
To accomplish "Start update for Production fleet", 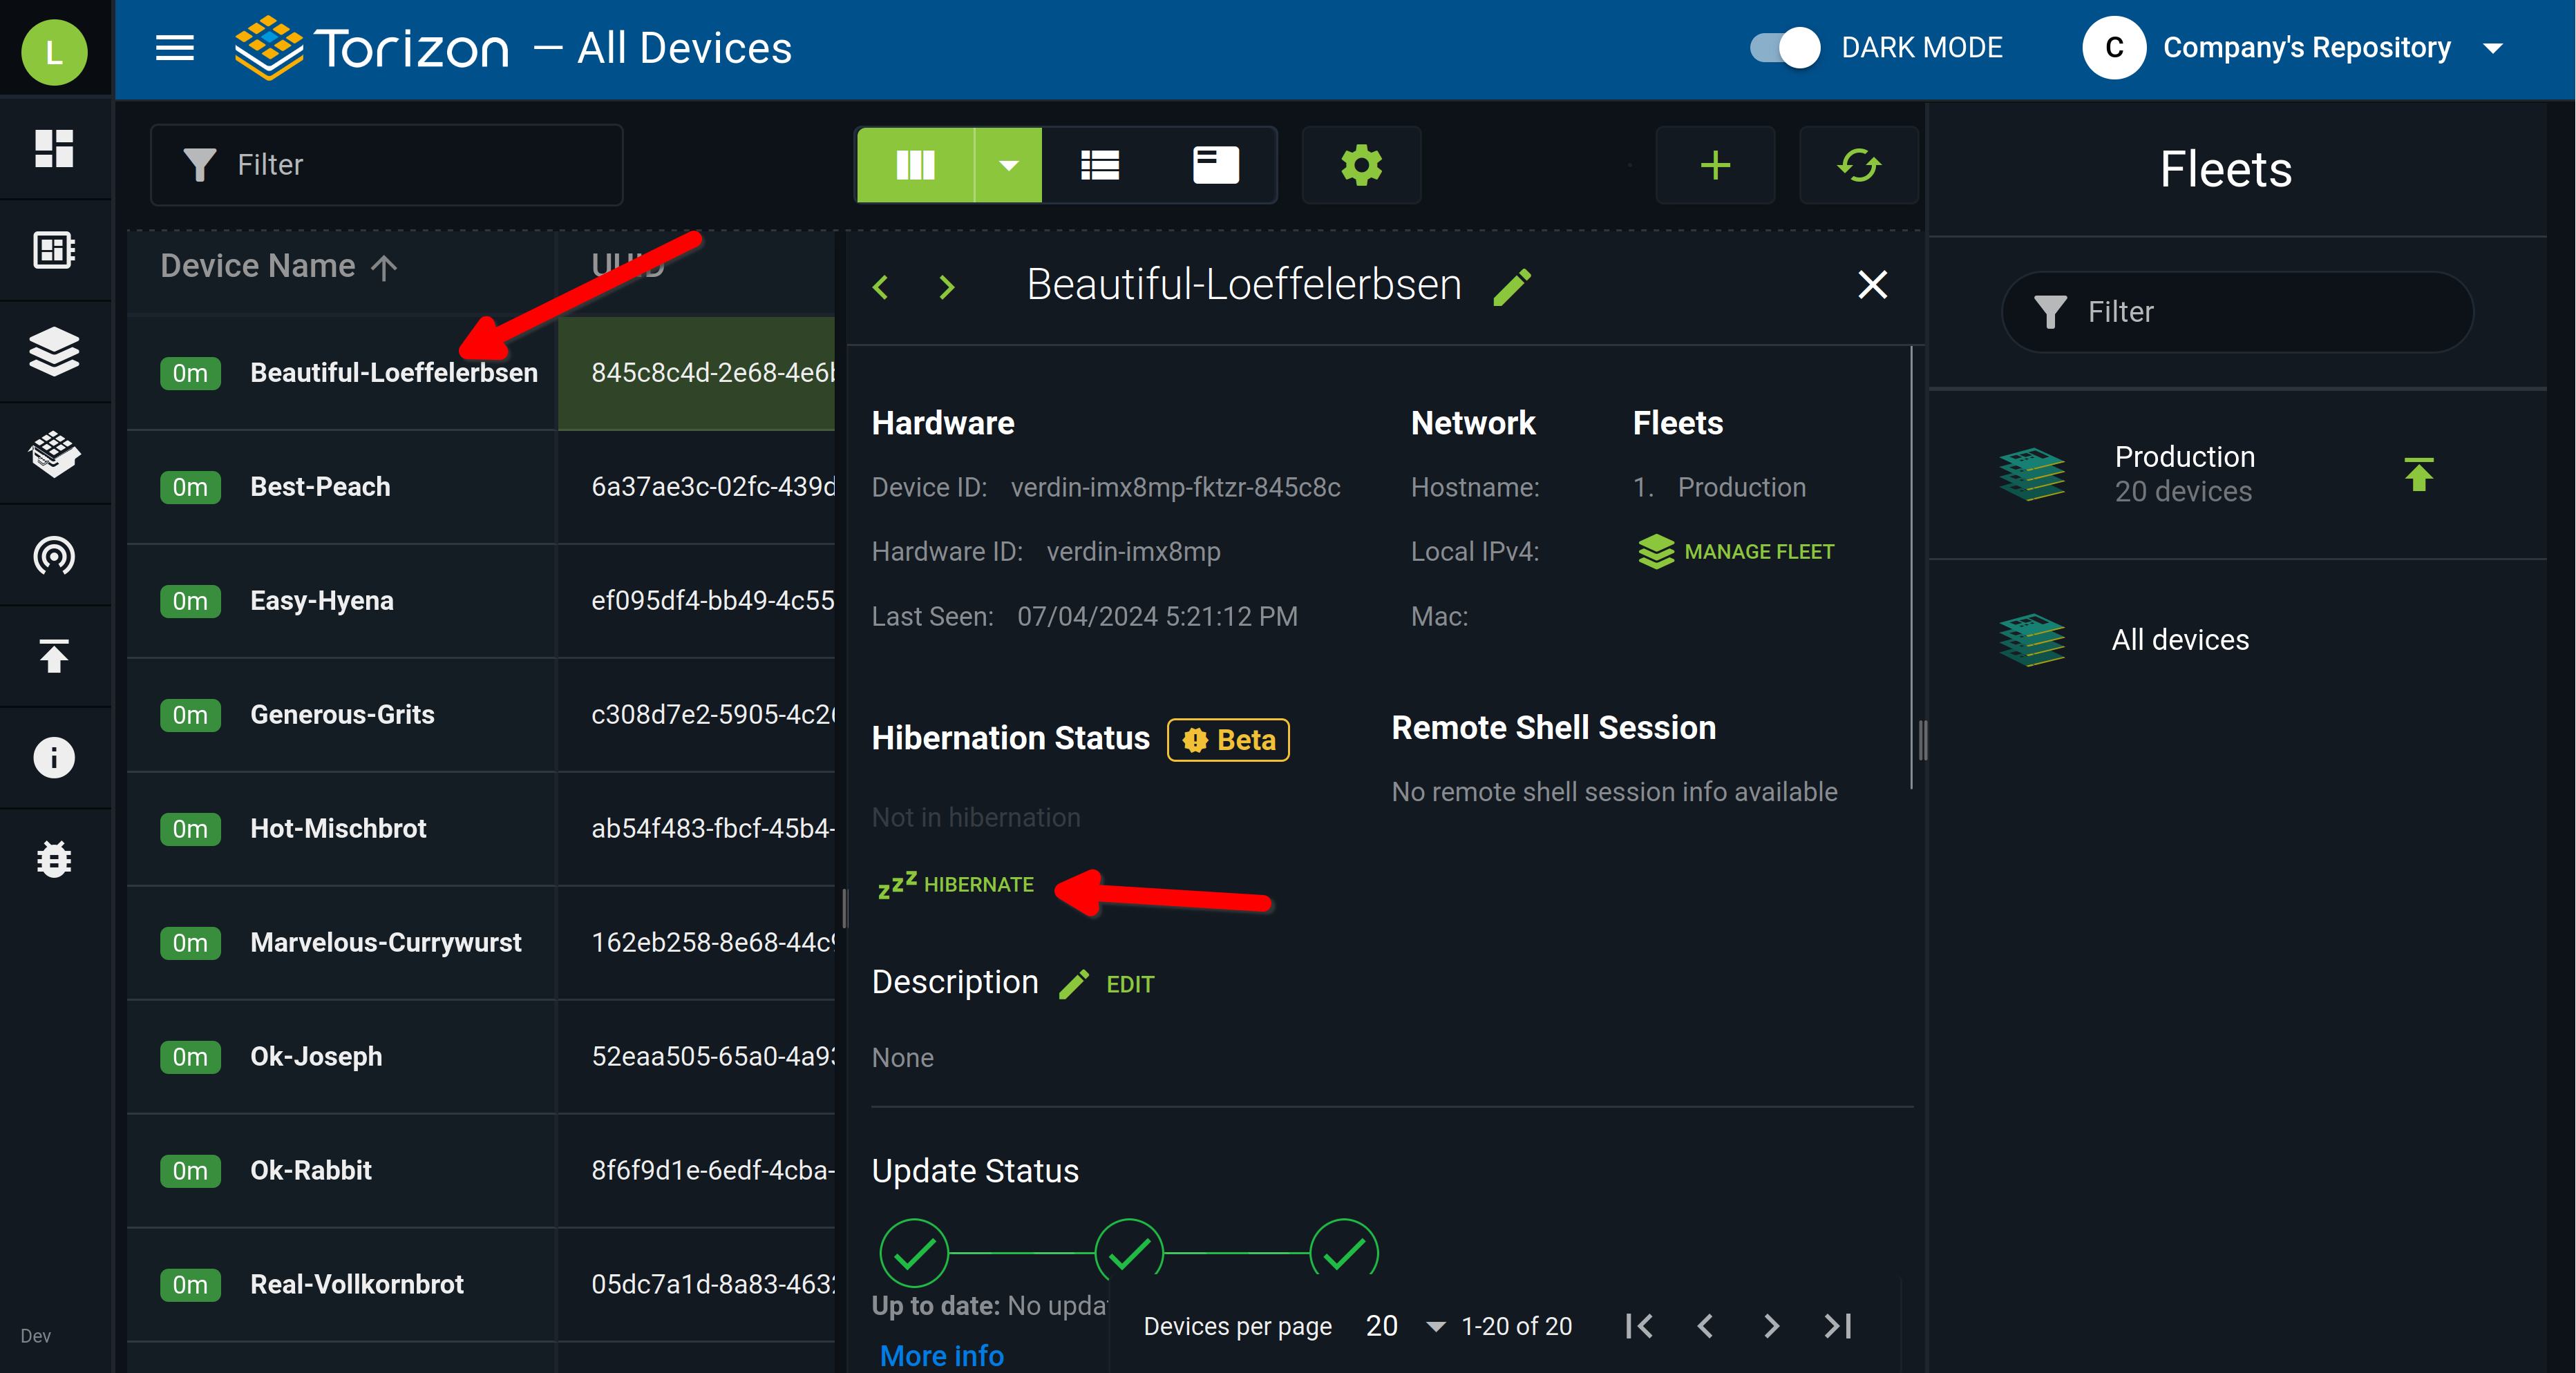I will pyautogui.click(x=2418, y=474).
